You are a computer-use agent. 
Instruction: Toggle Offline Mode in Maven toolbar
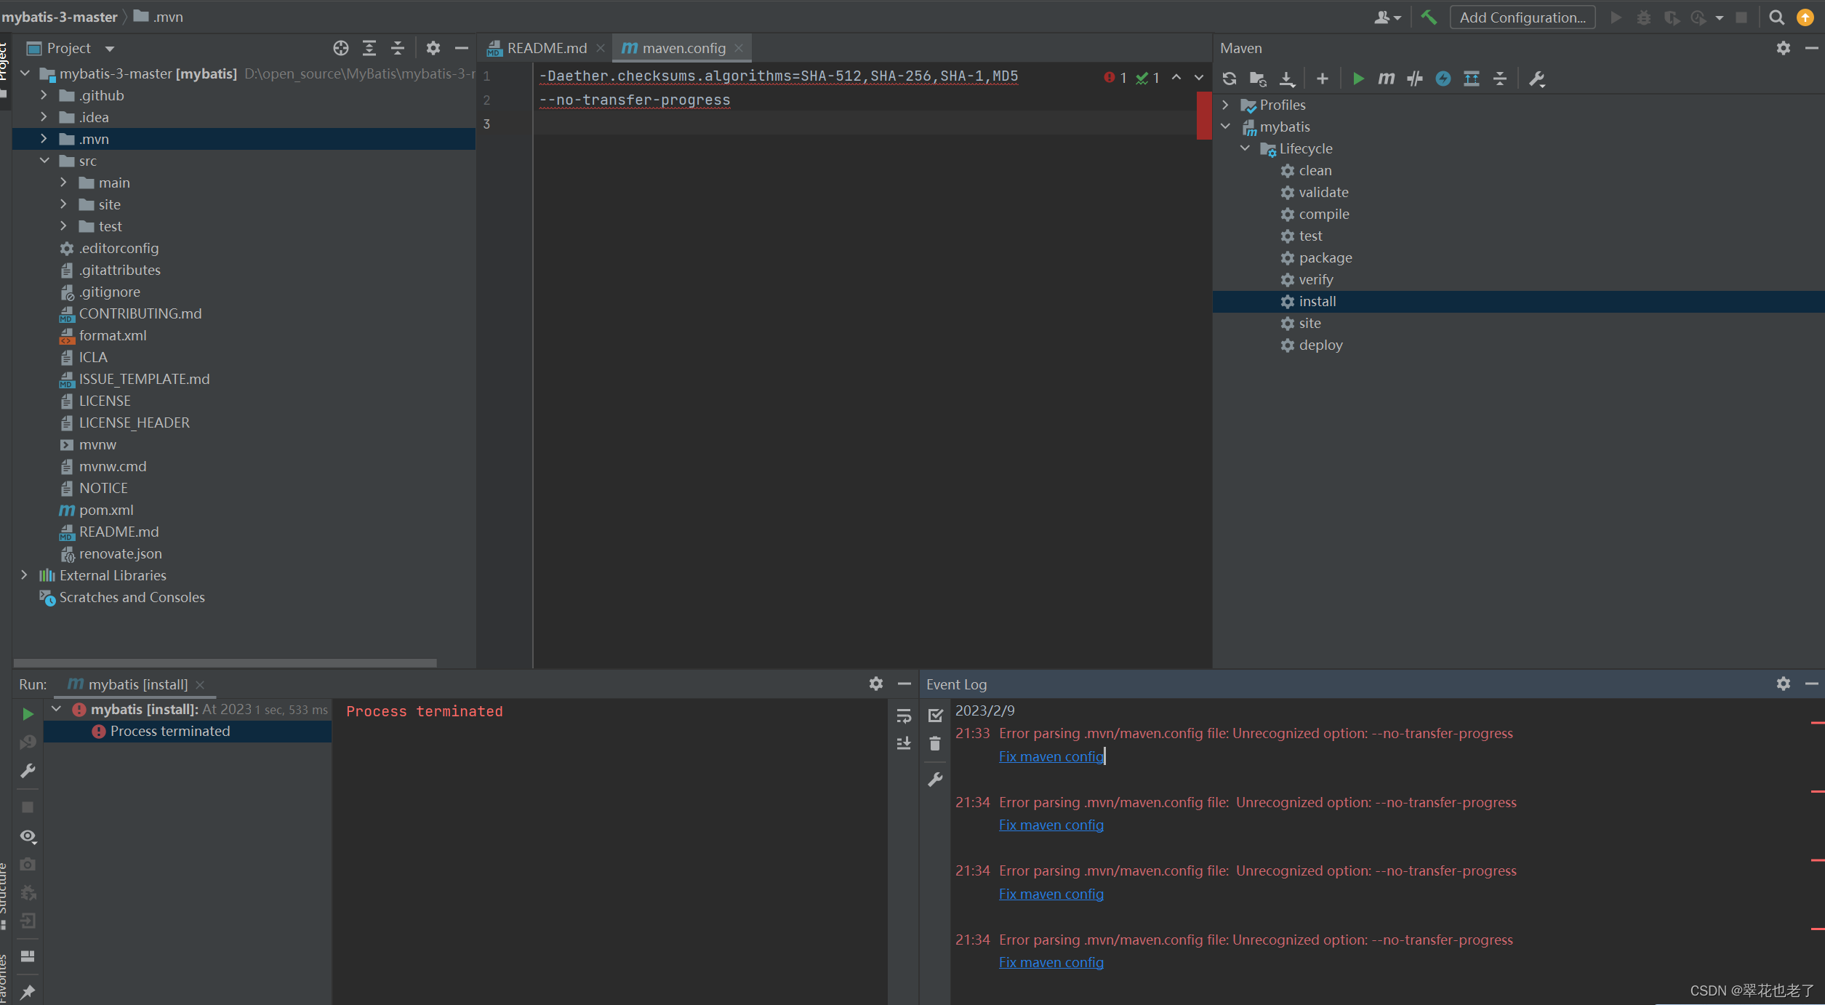tap(1414, 79)
